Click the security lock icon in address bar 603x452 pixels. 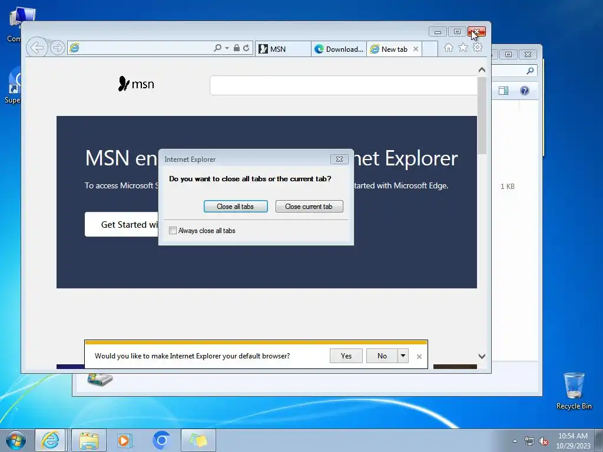(237, 48)
